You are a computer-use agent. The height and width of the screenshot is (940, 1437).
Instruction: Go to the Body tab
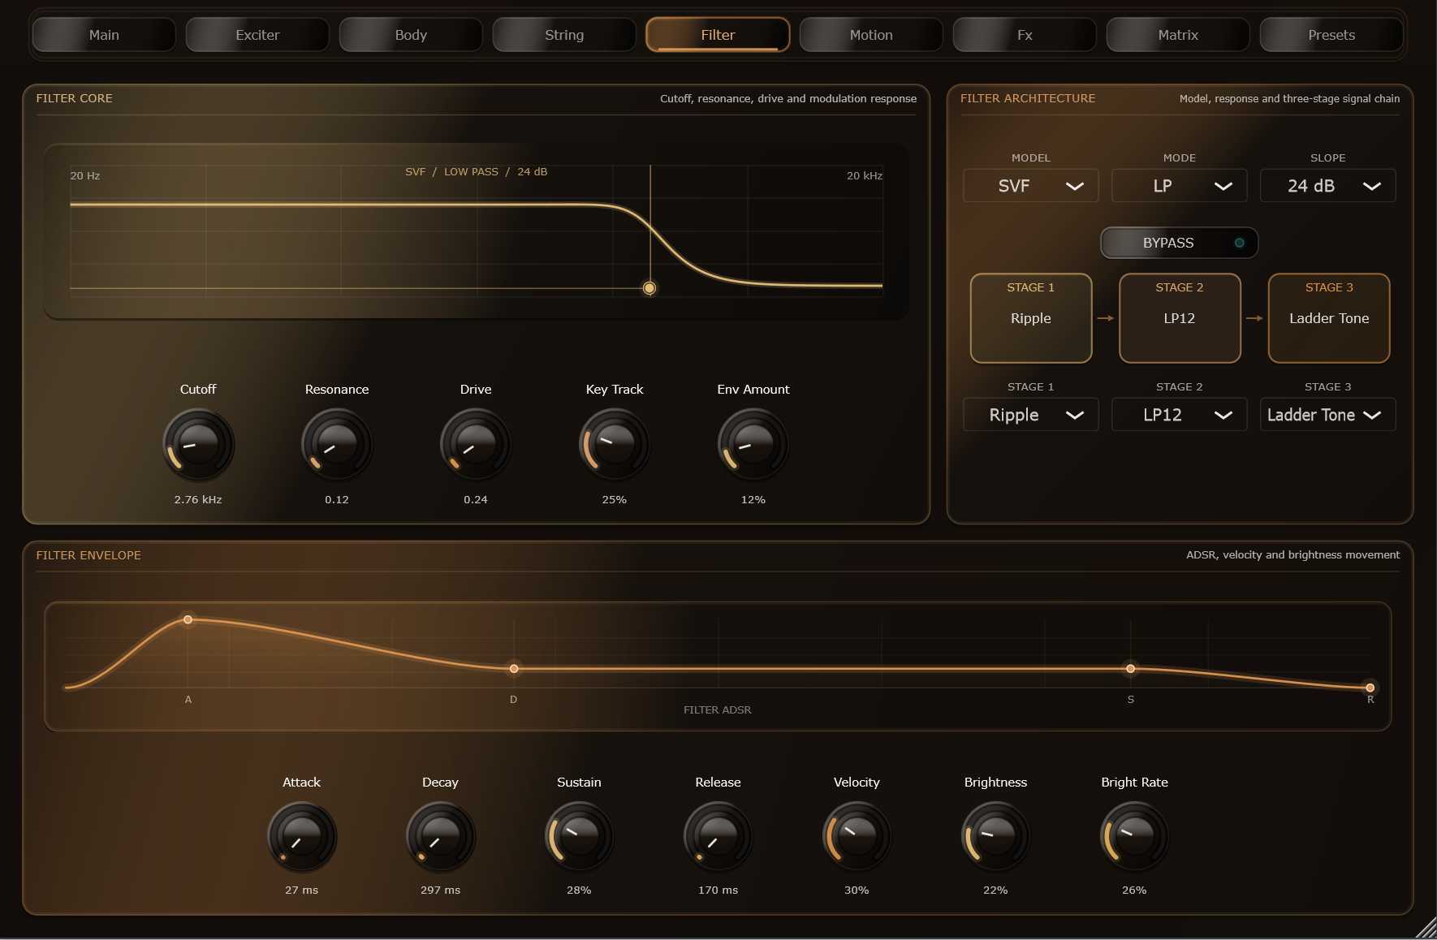411,35
